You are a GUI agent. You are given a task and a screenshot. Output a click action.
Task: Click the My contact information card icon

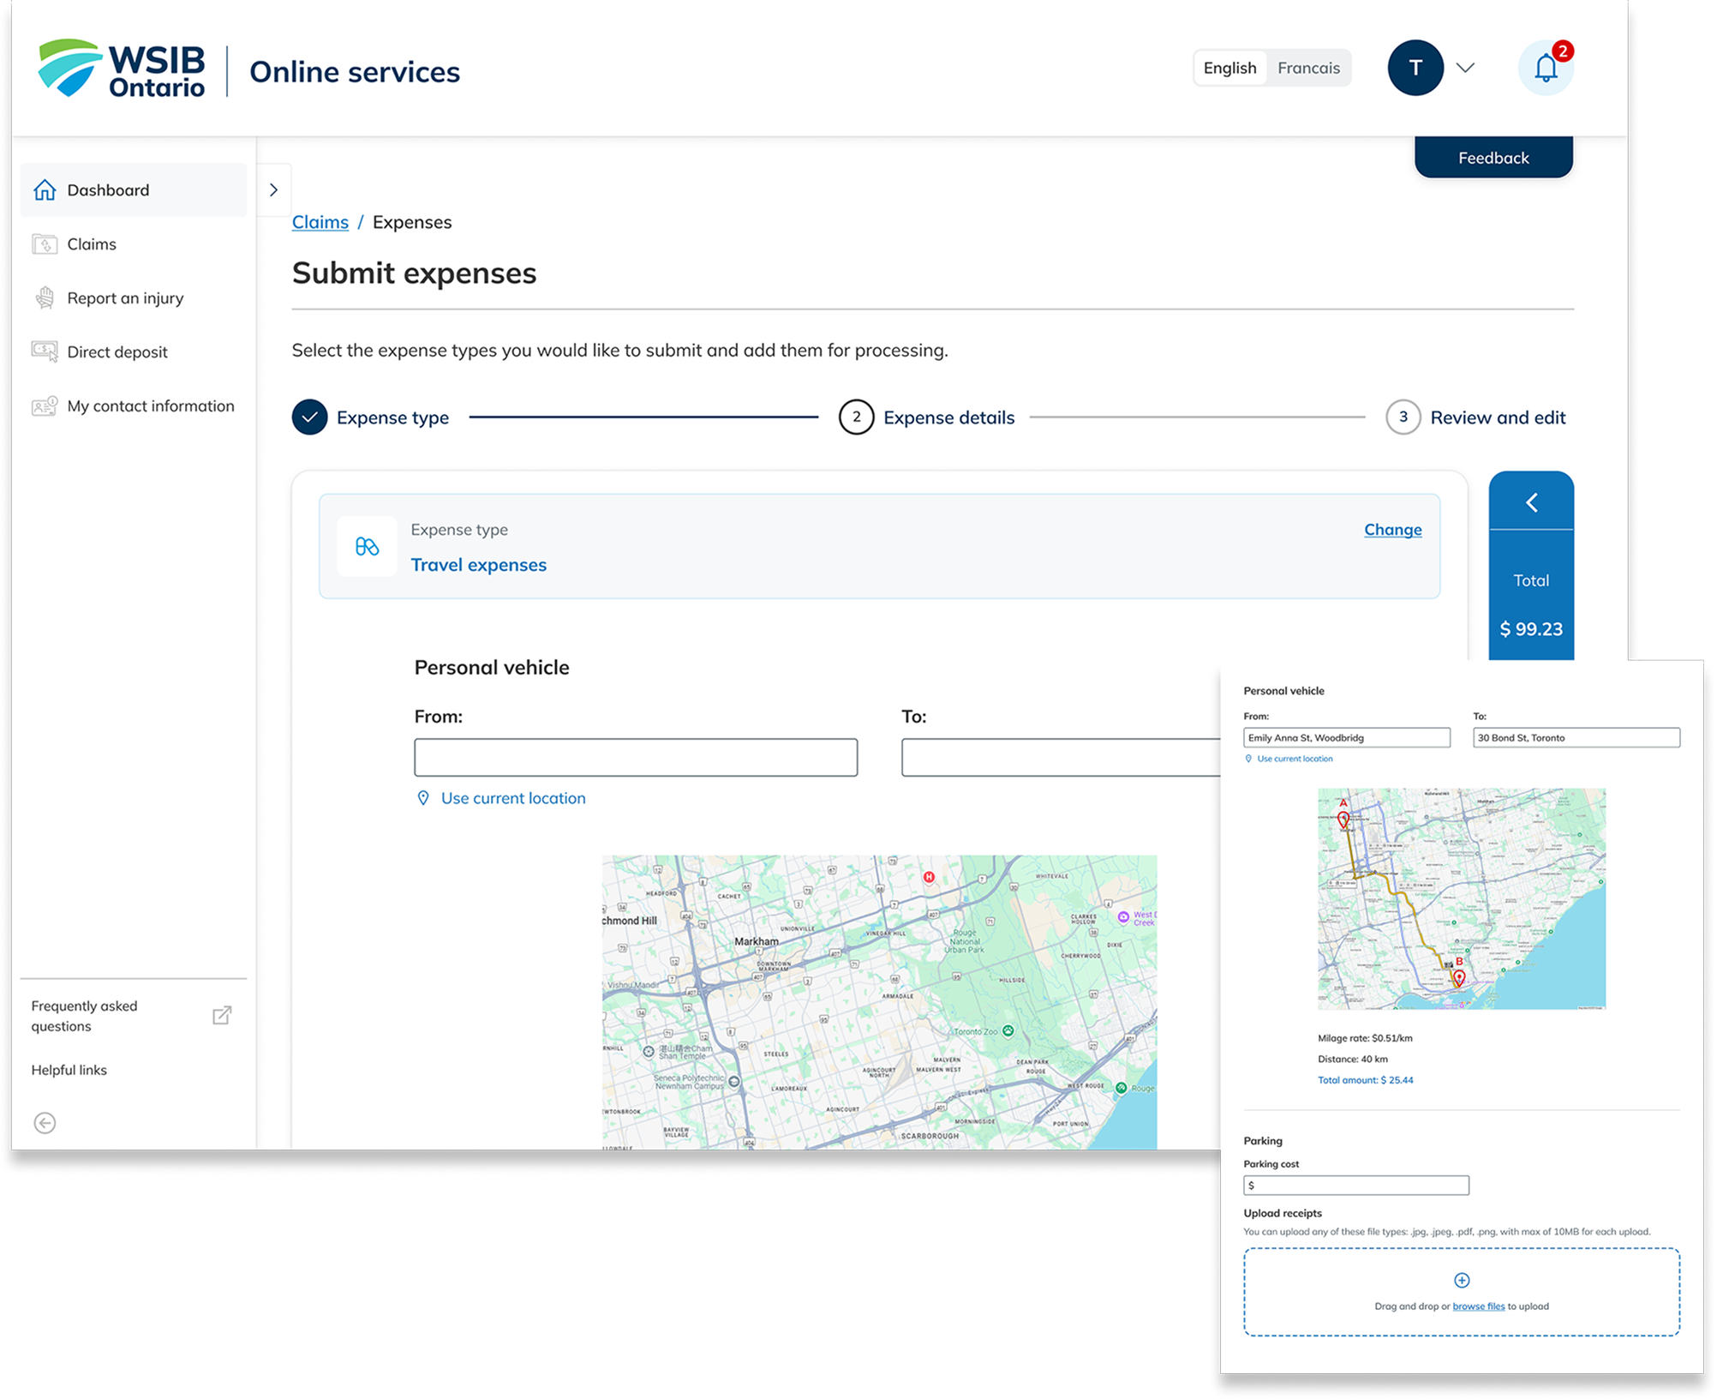[x=45, y=405]
